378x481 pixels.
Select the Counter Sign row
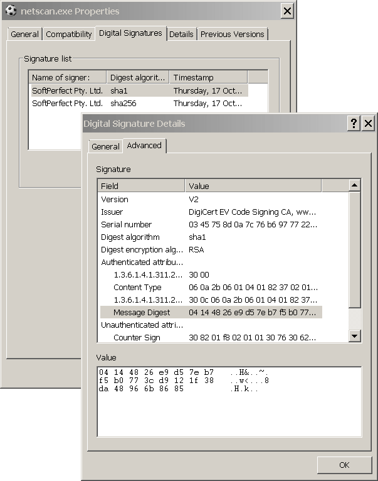pyautogui.click(x=211, y=337)
